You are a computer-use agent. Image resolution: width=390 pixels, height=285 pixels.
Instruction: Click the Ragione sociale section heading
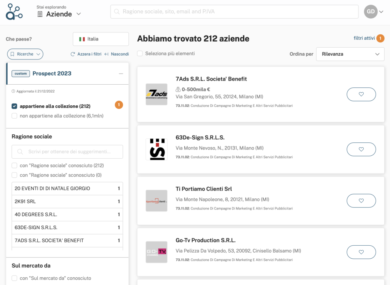(x=32, y=137)
